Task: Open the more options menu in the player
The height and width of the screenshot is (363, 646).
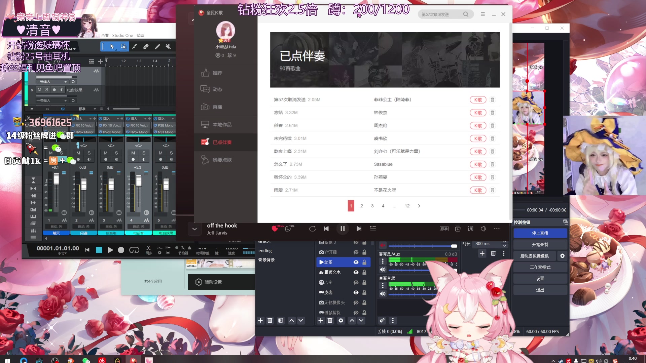Action: click(497, 229)
